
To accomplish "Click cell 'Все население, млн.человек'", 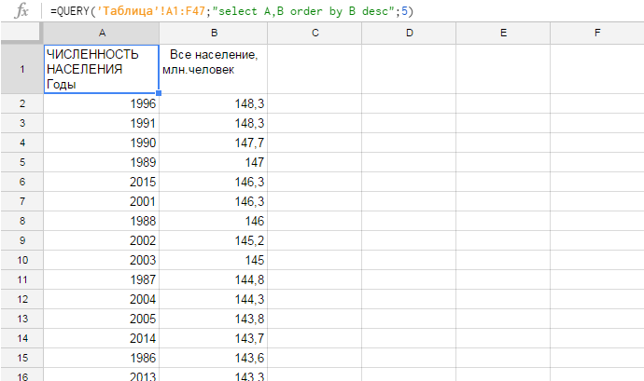I will (x=214, y=69).
